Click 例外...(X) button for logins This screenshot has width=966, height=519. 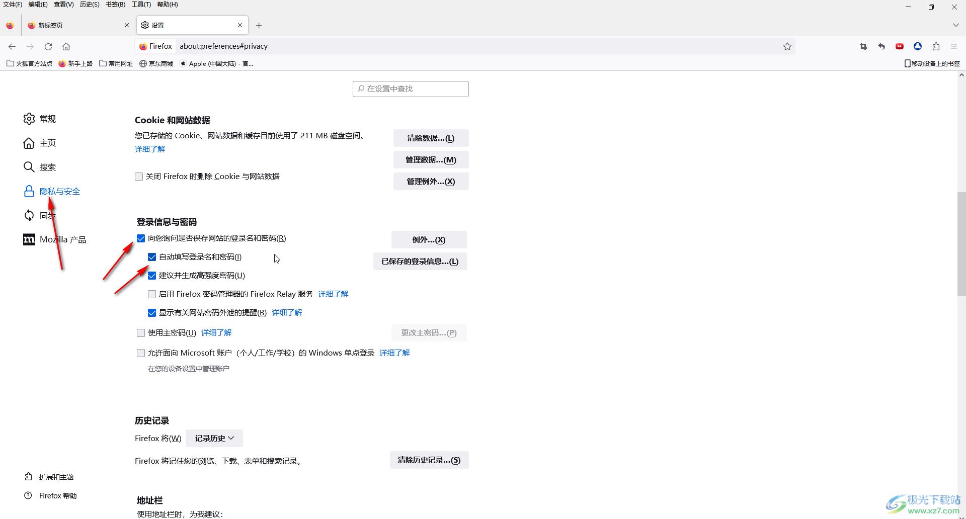point(429,239)
